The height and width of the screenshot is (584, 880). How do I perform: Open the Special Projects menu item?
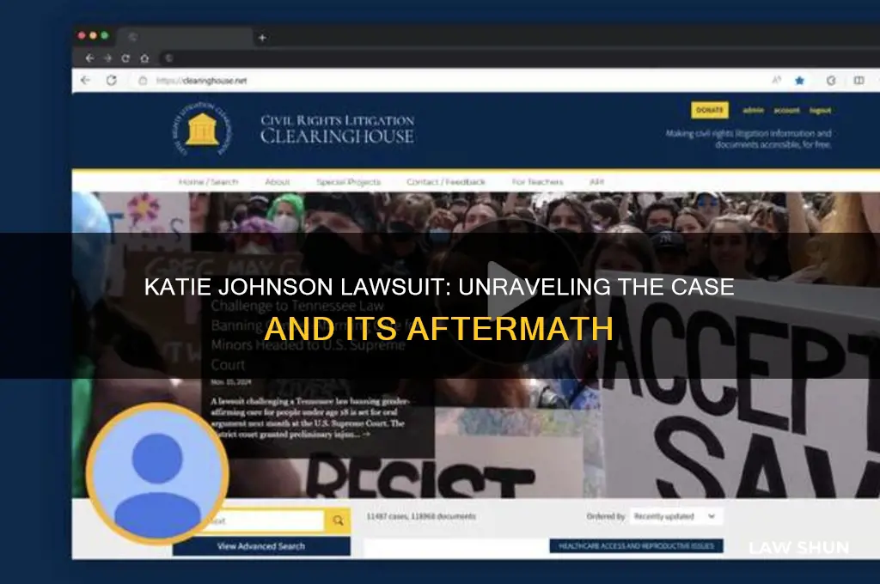(x=349, y=182)
